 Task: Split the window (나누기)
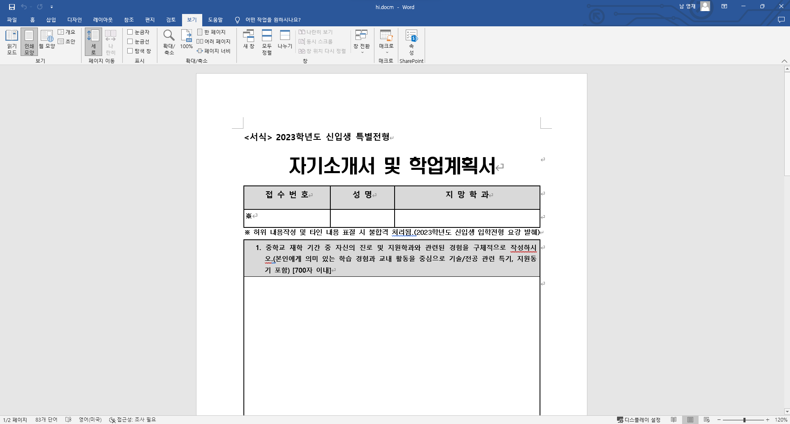[285, 39]
